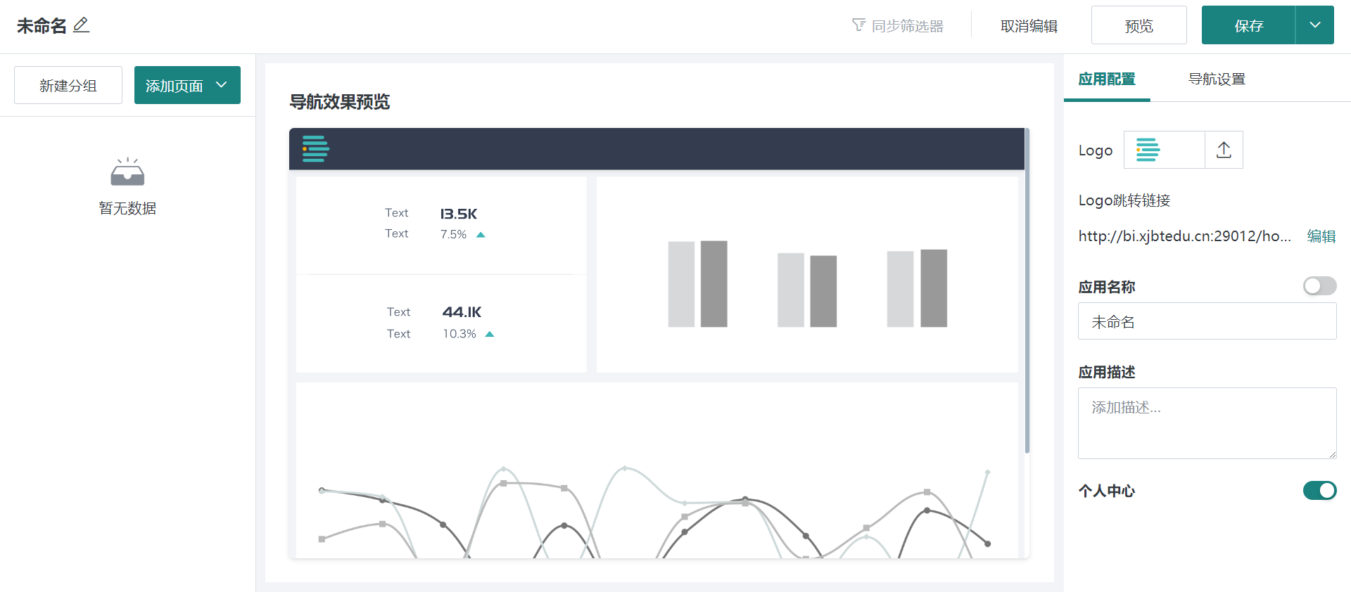Viewport: 1351px width, 592px height.
Task: Expand the 保存 dropdown arrow
Action: coord(1314,25)
